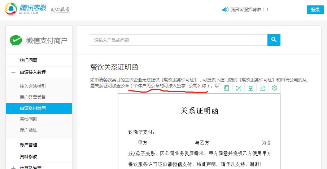Screen dimensions: 327x169
Task: Open the 账户管理 section
Action: (29, 144)
